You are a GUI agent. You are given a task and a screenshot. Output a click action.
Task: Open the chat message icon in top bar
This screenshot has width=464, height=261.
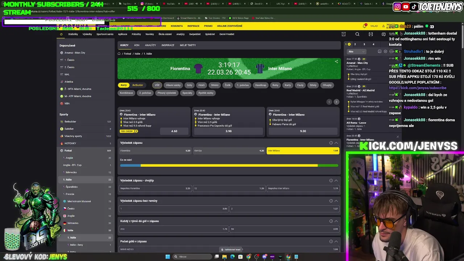pos(384,34)
